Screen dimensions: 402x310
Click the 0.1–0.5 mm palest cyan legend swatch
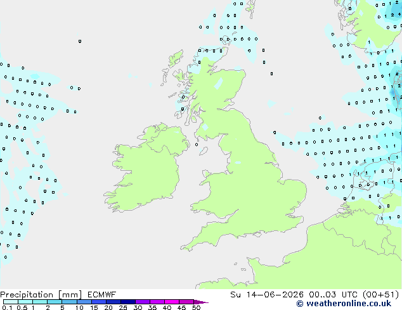tap(11, 302)
